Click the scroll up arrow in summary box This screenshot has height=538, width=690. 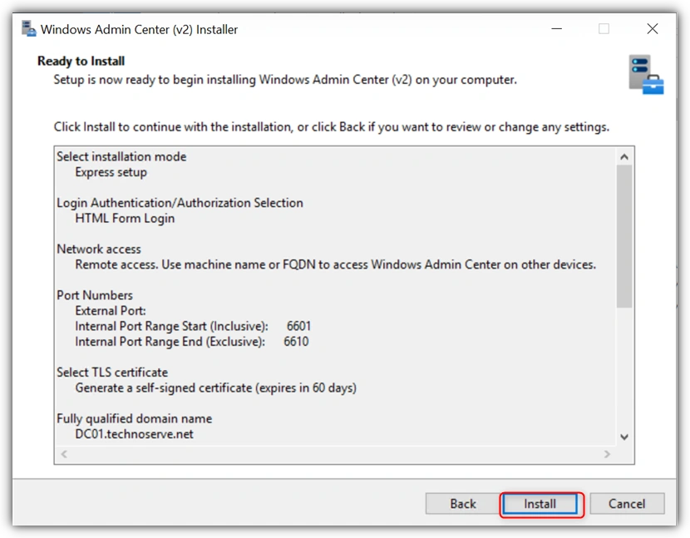tap(624, 156)
